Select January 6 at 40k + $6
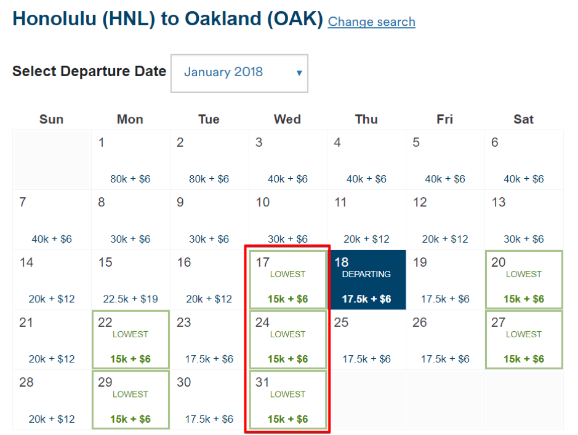 [523, 160]
